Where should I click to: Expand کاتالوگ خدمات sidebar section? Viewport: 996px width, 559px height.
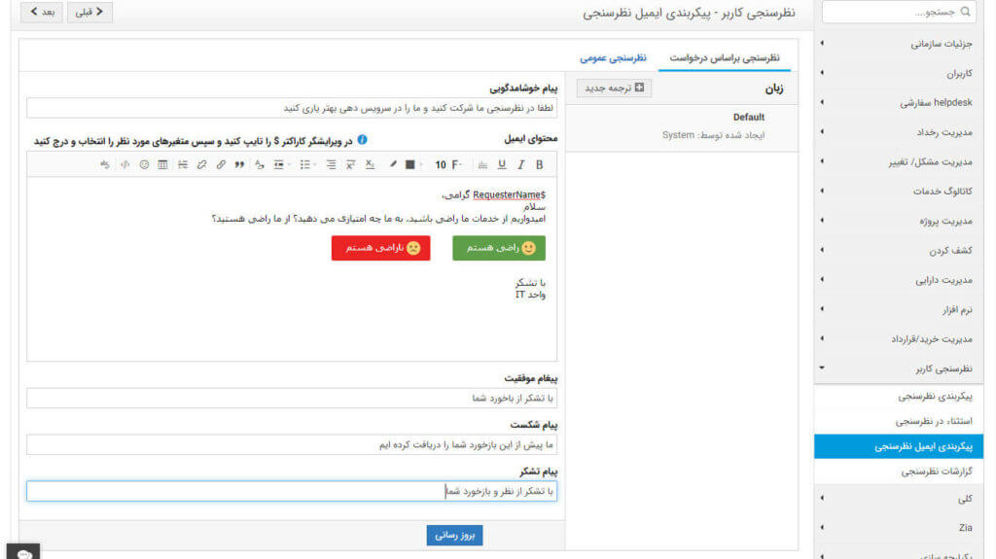898,192
